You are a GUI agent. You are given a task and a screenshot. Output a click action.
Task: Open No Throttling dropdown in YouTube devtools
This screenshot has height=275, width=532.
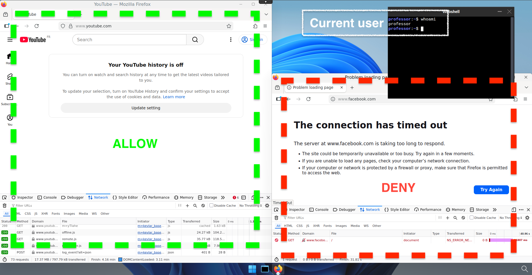point(250,206)
